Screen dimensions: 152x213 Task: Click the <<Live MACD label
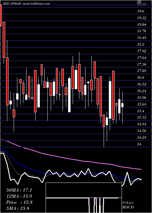point(128,205)
